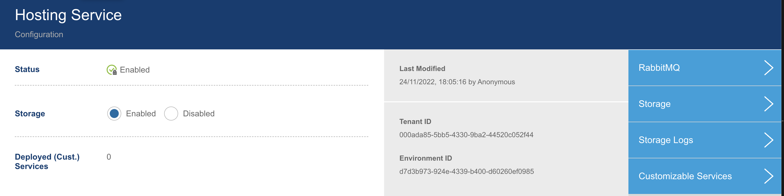Viewport: 784px width, 196px height.
Task: Click the Configuration subtitle
Action: coord(39,34)
